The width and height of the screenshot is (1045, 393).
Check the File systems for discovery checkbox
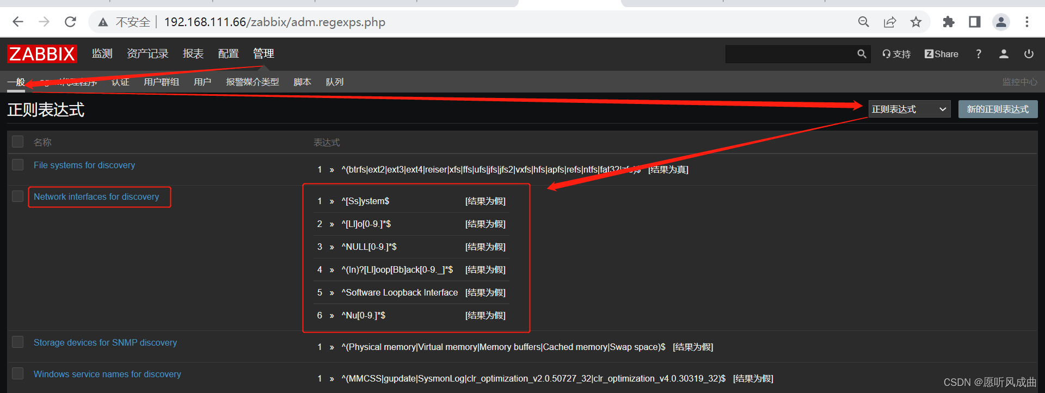tap(18, 164)
